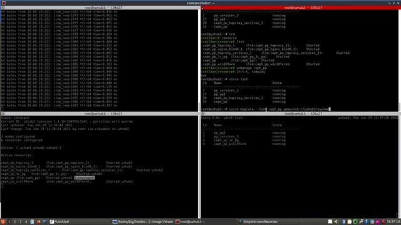Image resolution: width=401 pixels, height=225 pixels.
Task: Click the green circular tray icon
Action: point(355,222)
